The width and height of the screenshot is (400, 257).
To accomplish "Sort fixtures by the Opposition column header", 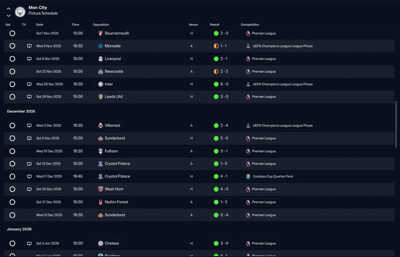I will click(x=101, y=25).
